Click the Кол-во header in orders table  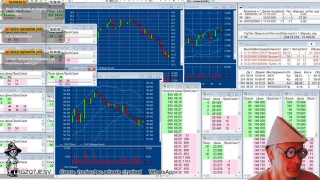[x=296, y=49]
